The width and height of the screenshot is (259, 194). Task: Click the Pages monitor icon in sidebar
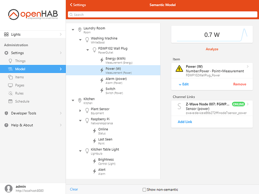point(10,85)
